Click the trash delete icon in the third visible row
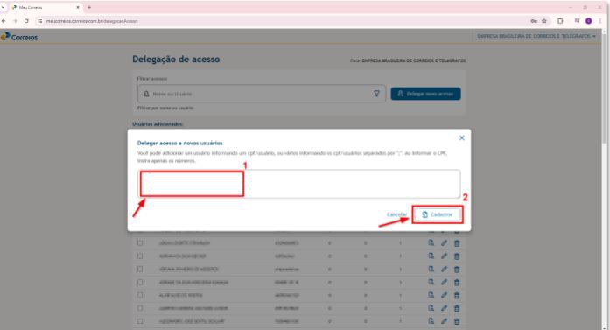The height and width of the screenshot is (330, 610). (x=457, y=270)
